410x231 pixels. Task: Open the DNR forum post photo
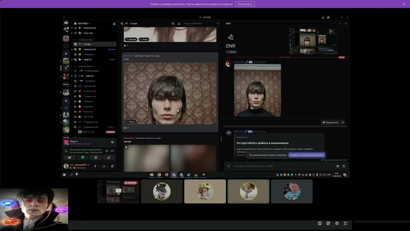click(170, 93)
